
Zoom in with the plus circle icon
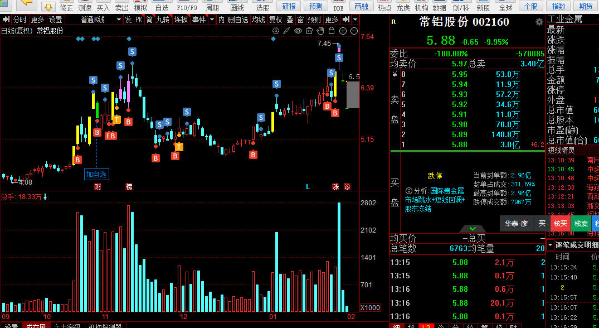343,31
